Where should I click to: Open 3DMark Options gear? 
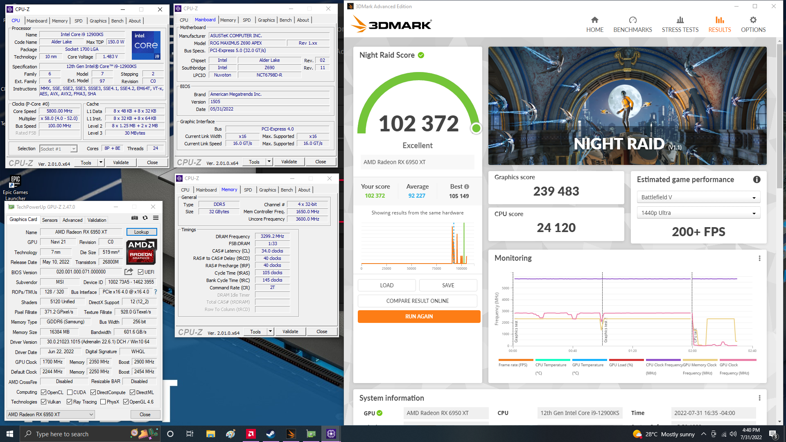click(753, 25)
